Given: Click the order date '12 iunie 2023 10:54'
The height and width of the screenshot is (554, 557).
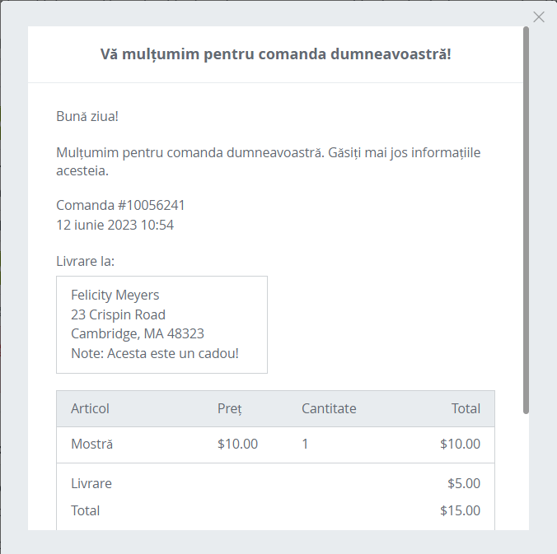Looking at the screenshot, I should pyautogui.click(x=115, y=225).
